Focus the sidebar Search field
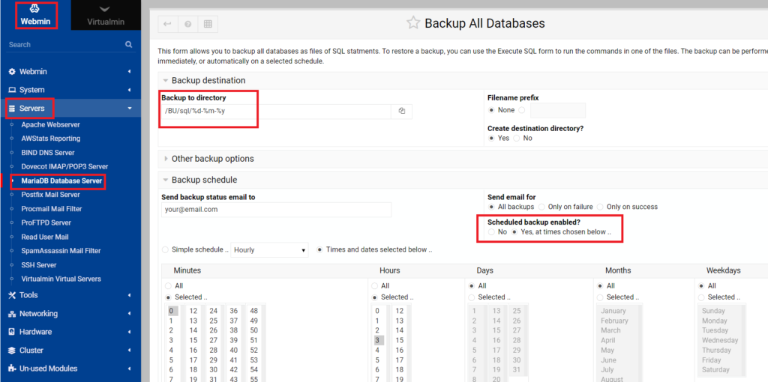The width and height of the screenshot is (768, 382). coord(64,44)
